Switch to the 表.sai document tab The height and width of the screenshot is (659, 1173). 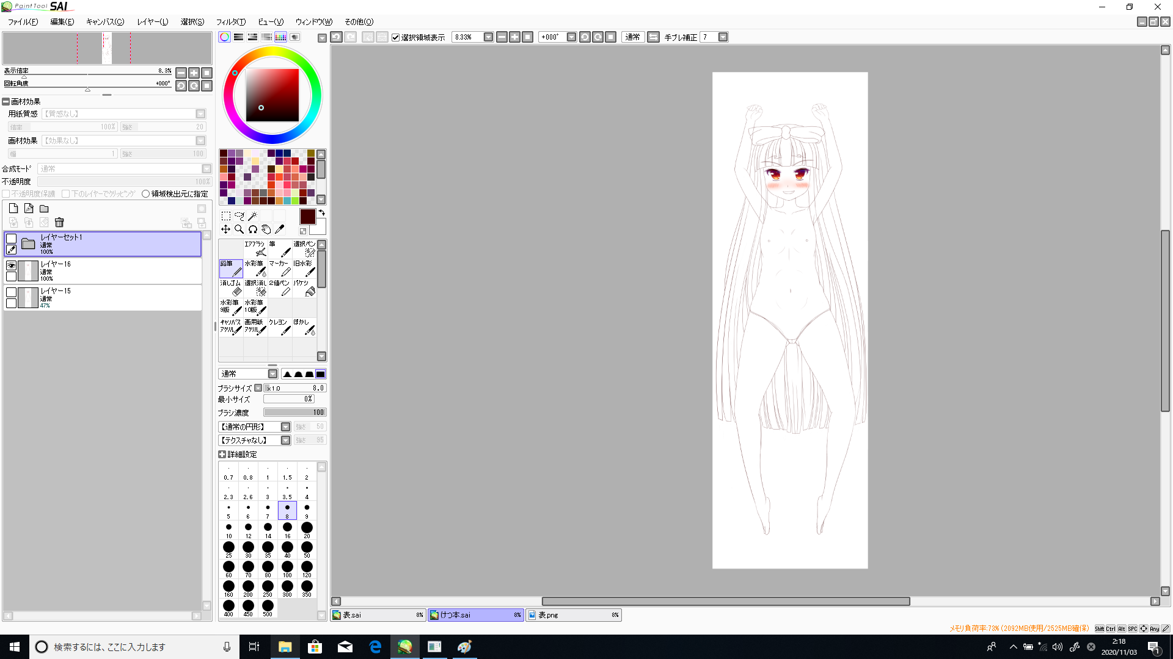coord(378,615)
